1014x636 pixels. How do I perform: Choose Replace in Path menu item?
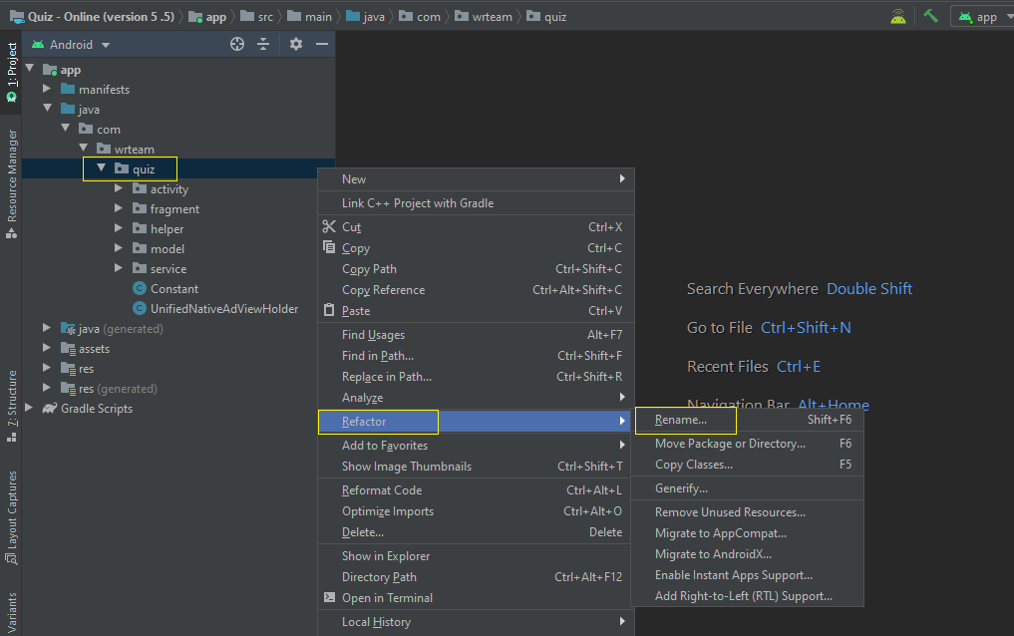pyautogui.click(x=476, y=377)
